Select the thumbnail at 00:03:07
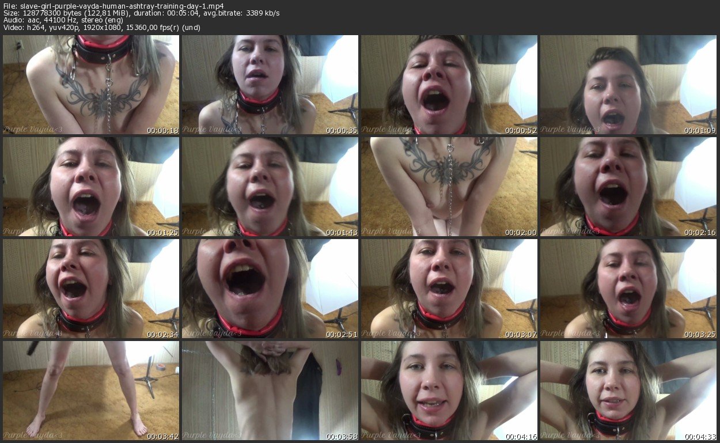Screen dimensions: 720x443 click(449, 289)
